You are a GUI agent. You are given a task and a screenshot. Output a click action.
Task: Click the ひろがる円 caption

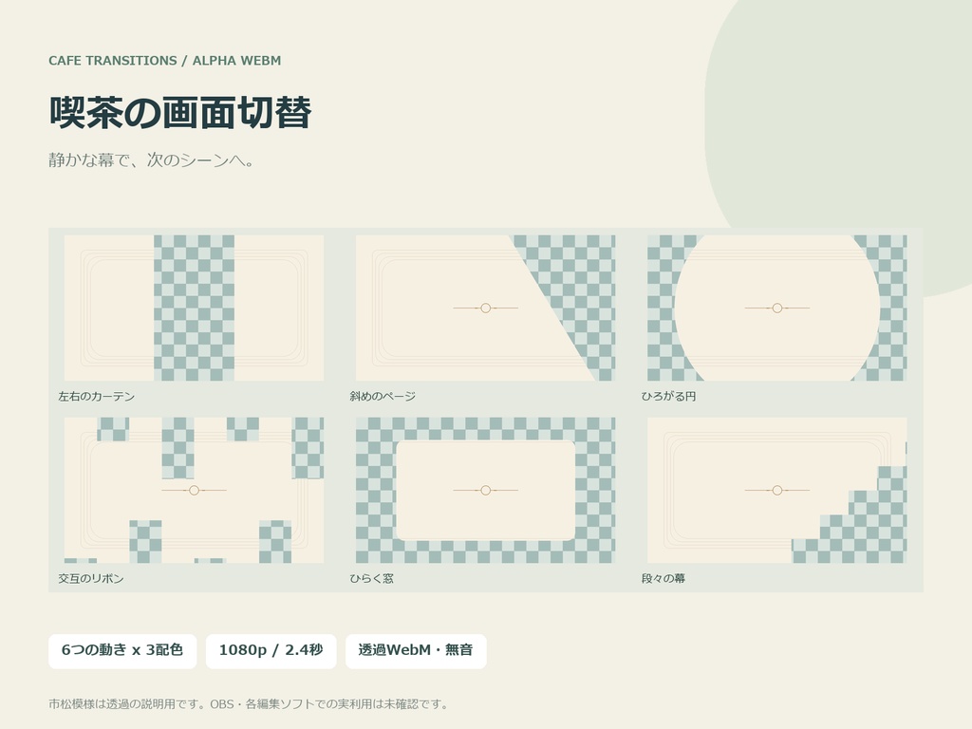(x=668, y=396)
